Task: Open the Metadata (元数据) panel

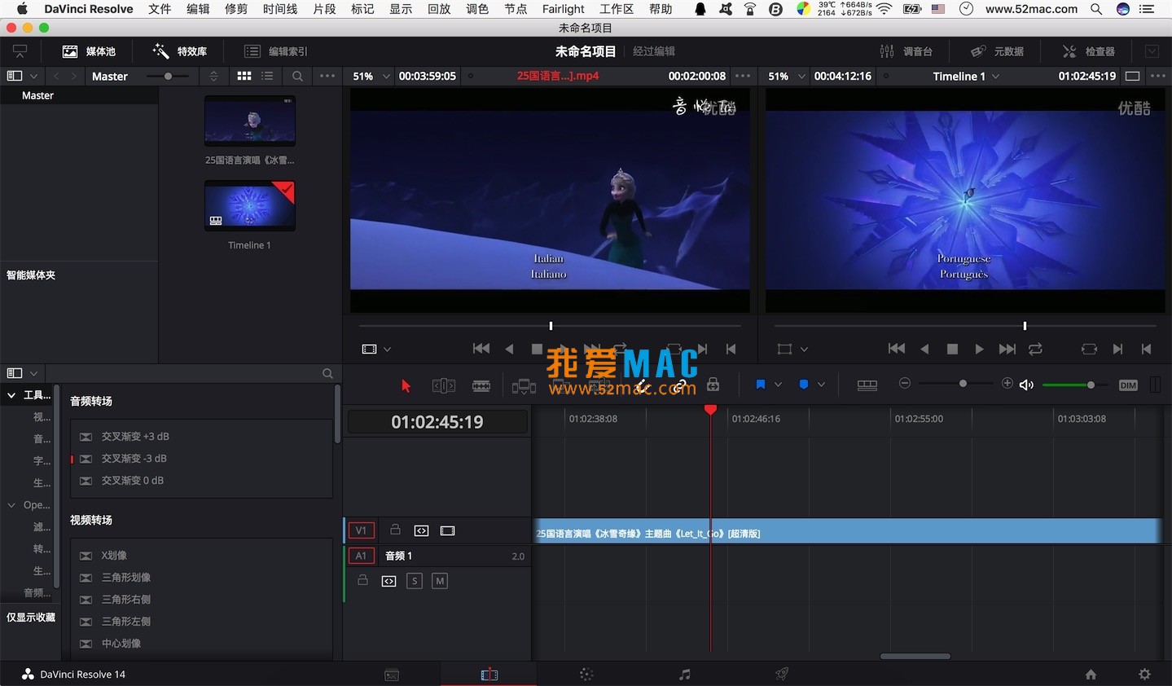Action: pos(997,51)
